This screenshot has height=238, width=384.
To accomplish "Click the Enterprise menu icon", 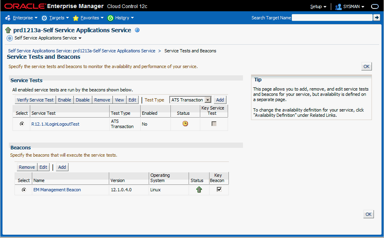I will 8,18.
